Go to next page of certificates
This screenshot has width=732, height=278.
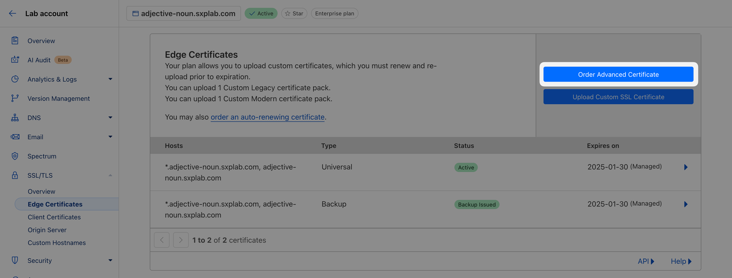point(181,240)
